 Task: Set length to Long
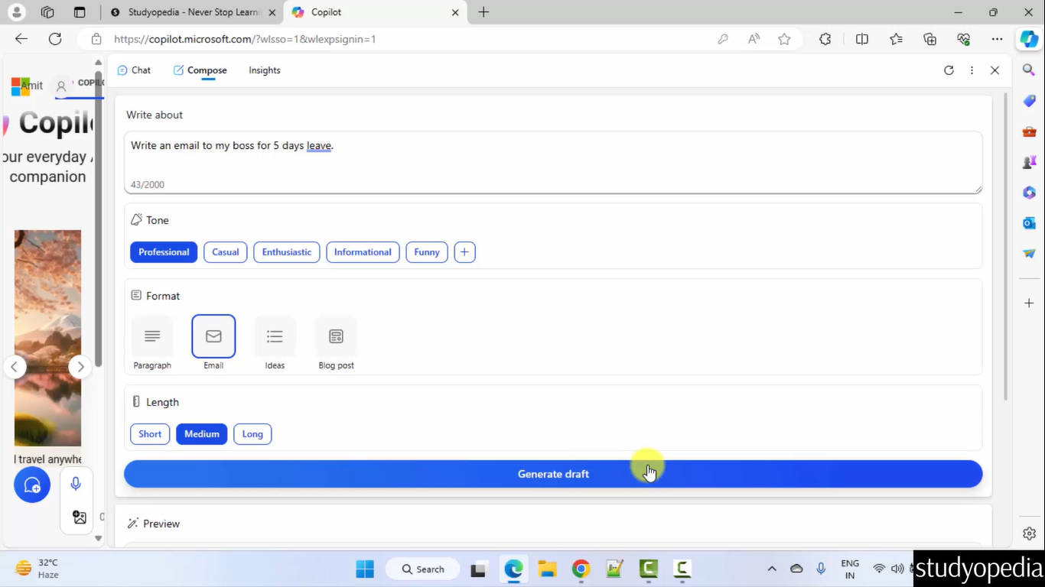[252, 434]
